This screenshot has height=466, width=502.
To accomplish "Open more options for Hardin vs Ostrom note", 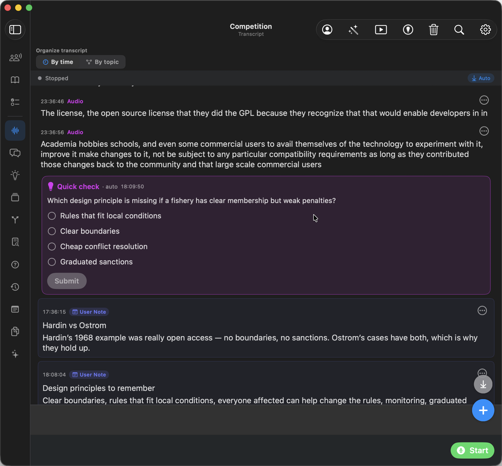I will (482, 311).
